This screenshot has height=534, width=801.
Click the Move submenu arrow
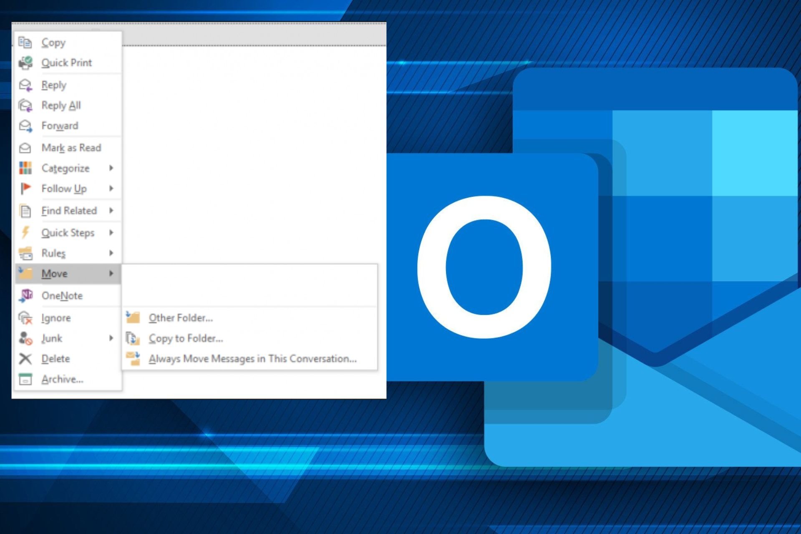click(111, 273)
